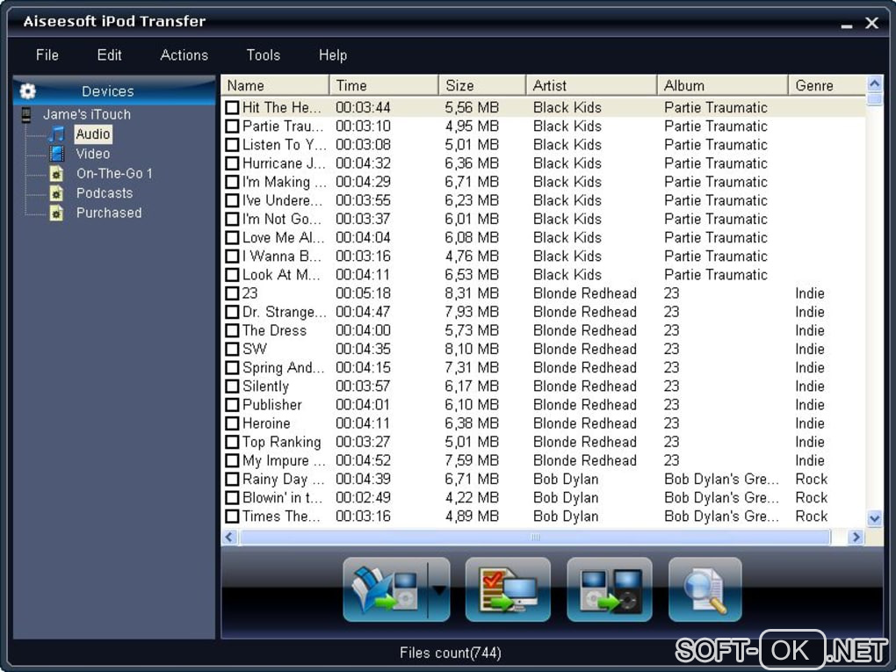This screenshot has width=896, height=672.
Task: Click the vertical scrollbar down arrow
Action: pyautogui.click(x=874, y=519)
